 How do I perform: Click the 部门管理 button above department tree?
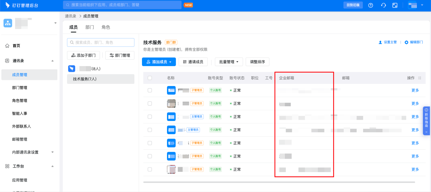click(120, 55)
